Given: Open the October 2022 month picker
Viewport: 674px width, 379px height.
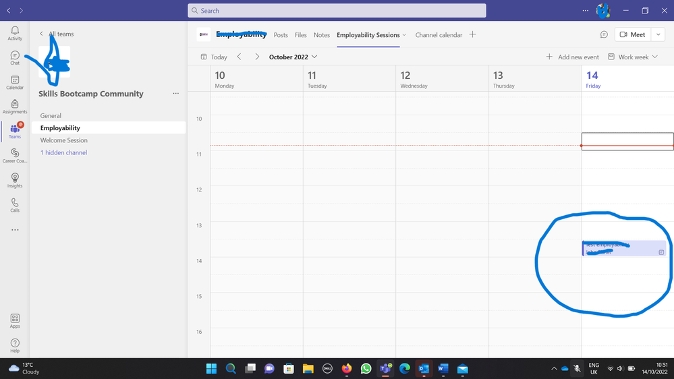Looking at the screenshot, I should point(293,57).
